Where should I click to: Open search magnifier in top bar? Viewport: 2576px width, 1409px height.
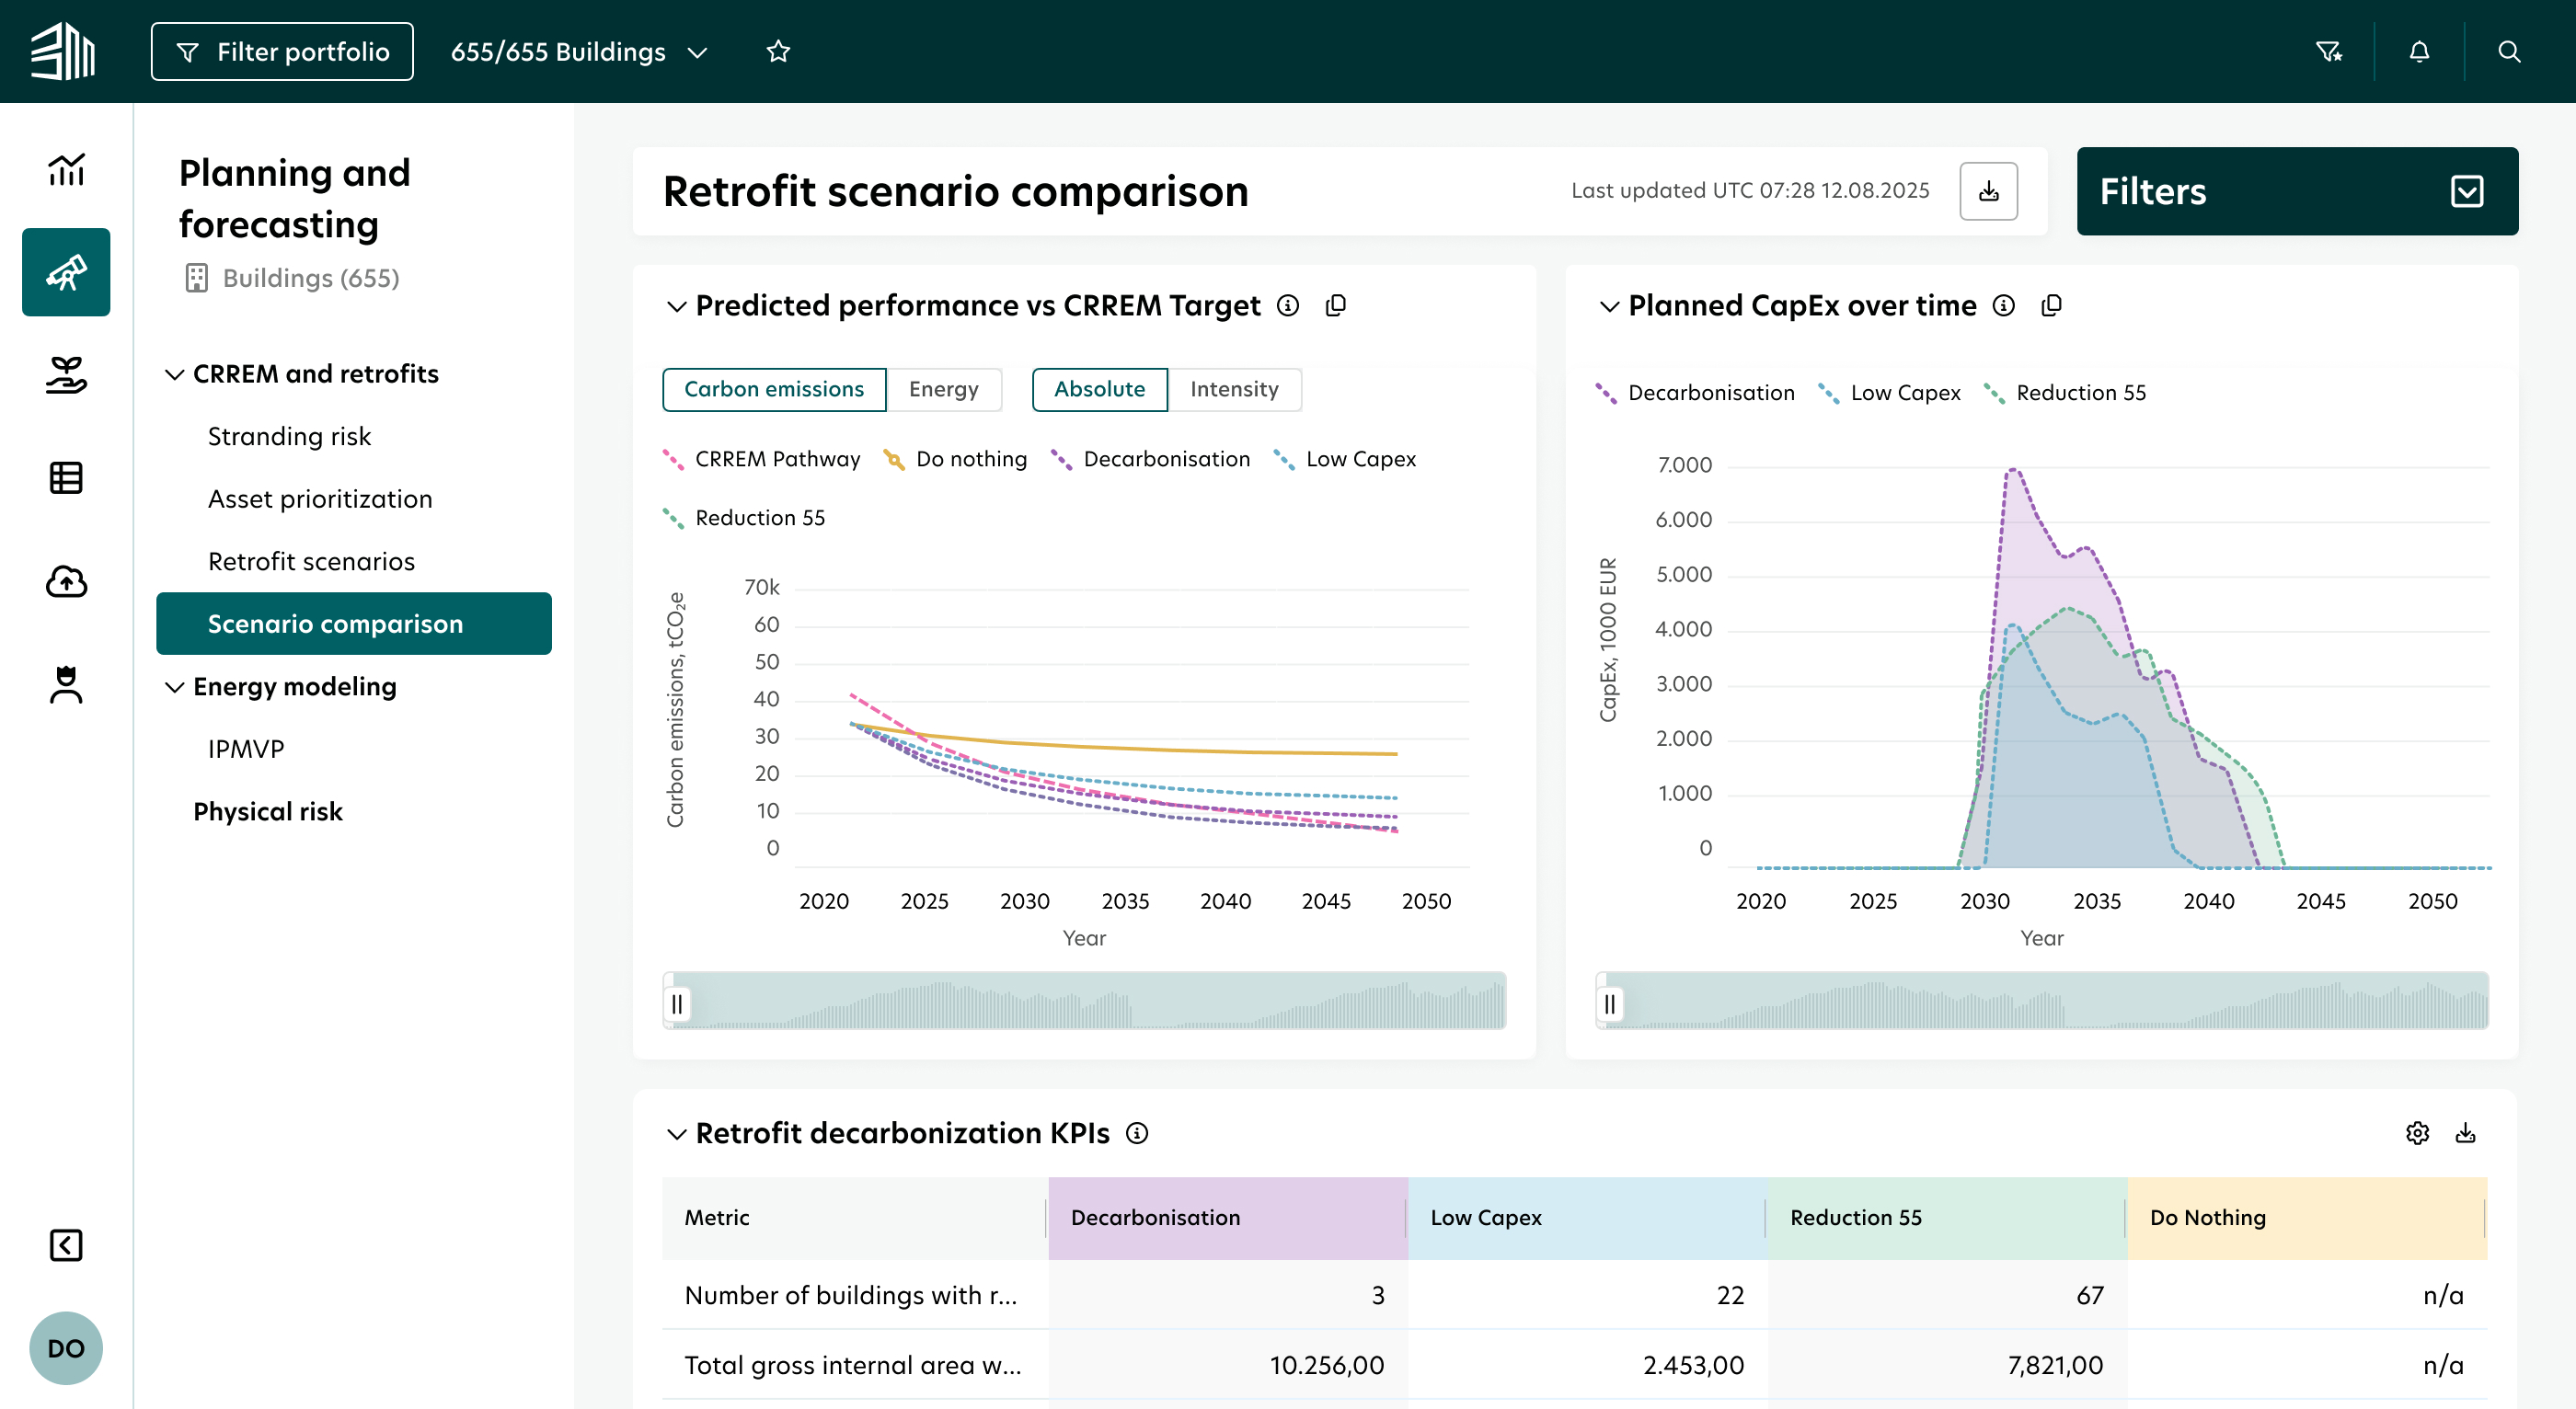click(2509, 51)
